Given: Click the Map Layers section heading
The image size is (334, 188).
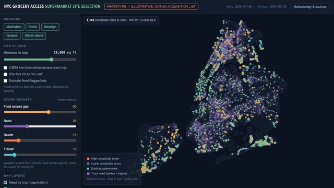Looking at the screenshot, I should [x=14, y=176].
